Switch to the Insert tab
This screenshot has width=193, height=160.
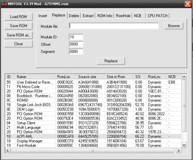click(43, 16)
